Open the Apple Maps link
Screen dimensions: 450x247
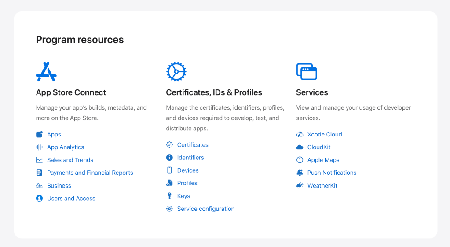(x=323, y=160)
